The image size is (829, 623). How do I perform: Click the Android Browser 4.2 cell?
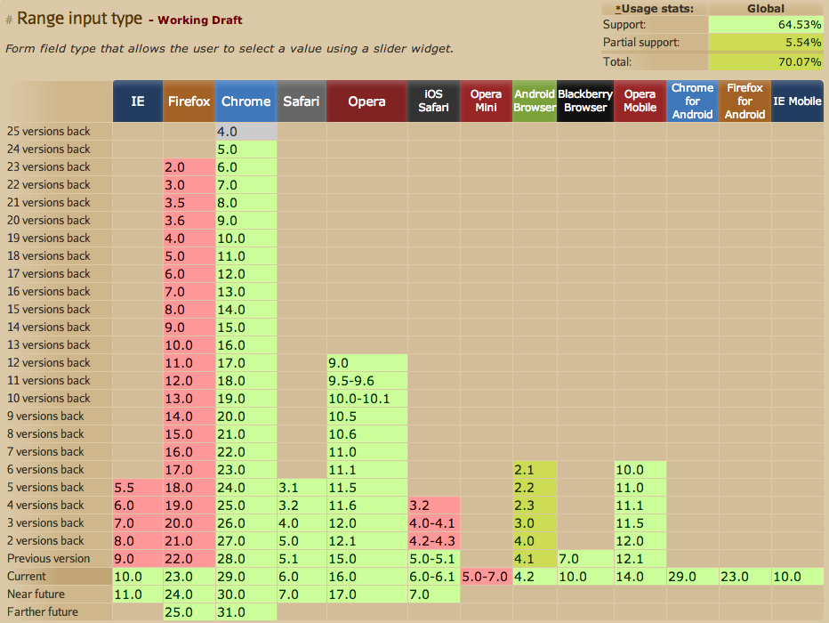535,577
